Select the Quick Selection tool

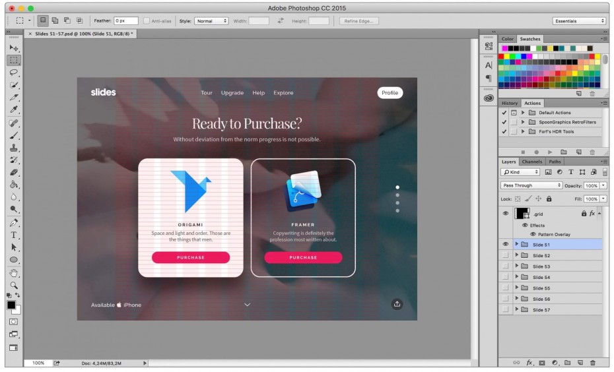[x=14, y=85]
